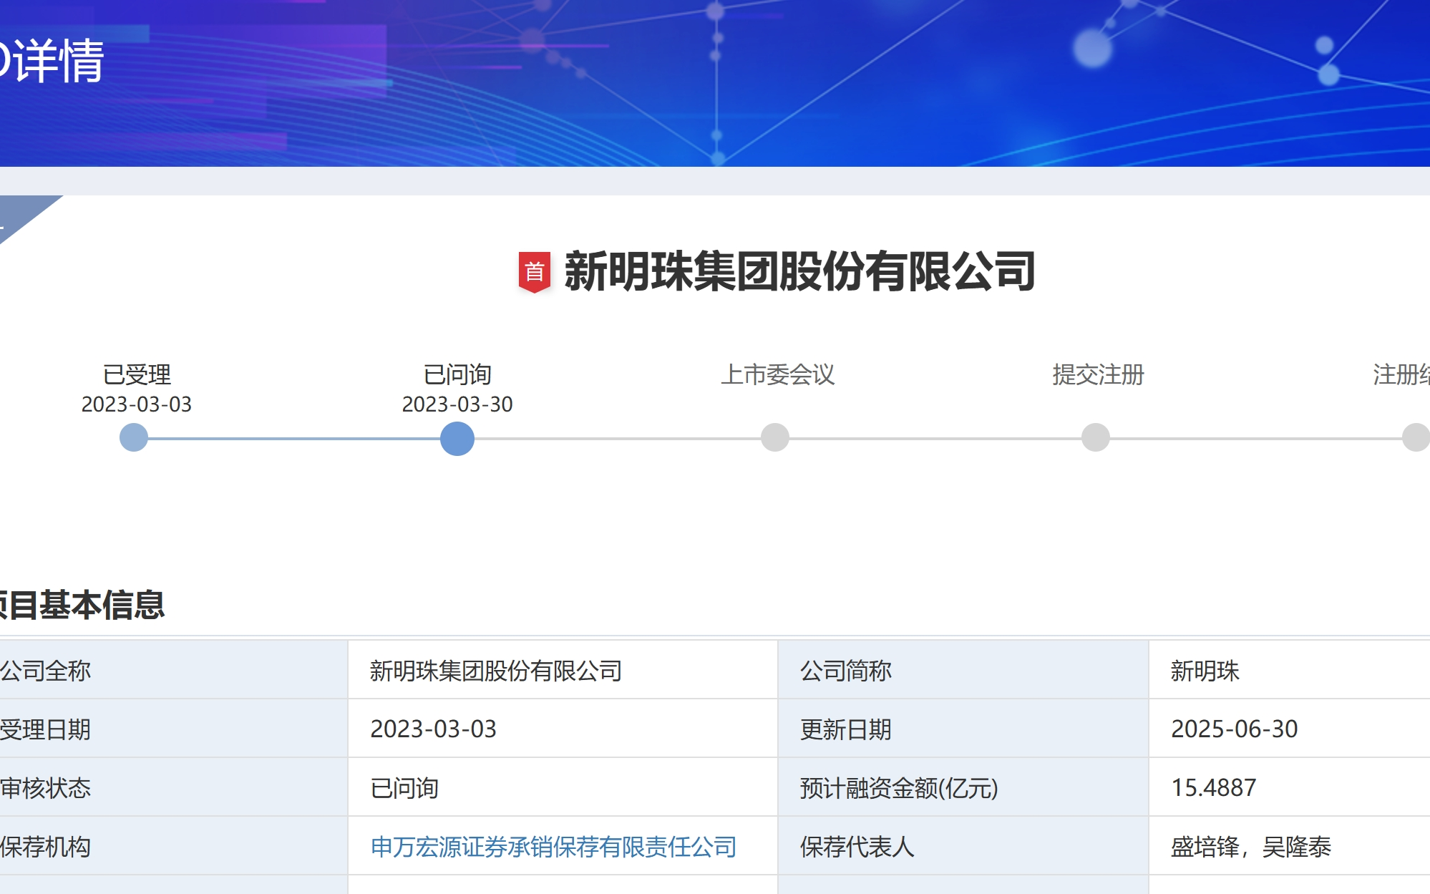Viewport: 1430px width, 894px height.
Task: Click the 已受理 timeline node
Action: (x=134, y=437)
